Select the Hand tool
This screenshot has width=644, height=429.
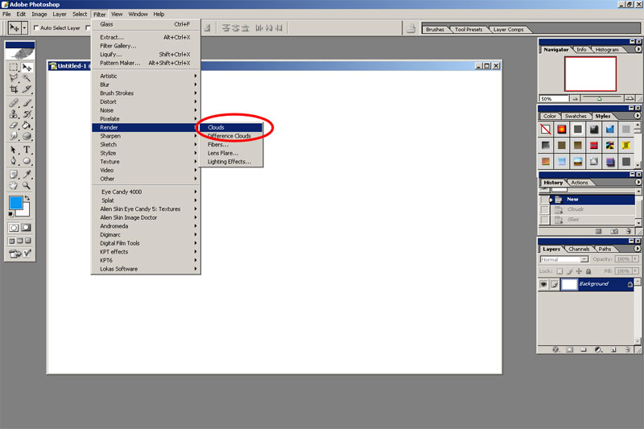tap(14, 186)
